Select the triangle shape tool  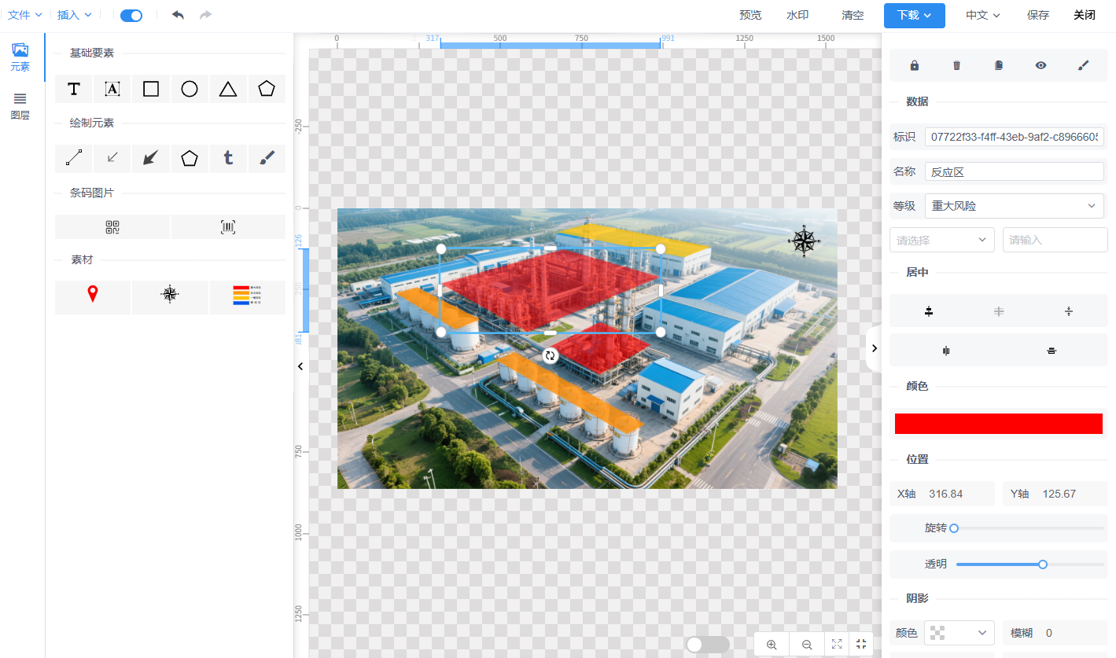228,89
